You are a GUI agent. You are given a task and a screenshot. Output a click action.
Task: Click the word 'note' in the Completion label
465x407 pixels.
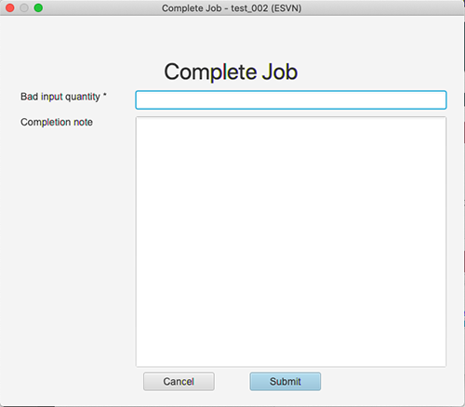click(x=83, y=123)
